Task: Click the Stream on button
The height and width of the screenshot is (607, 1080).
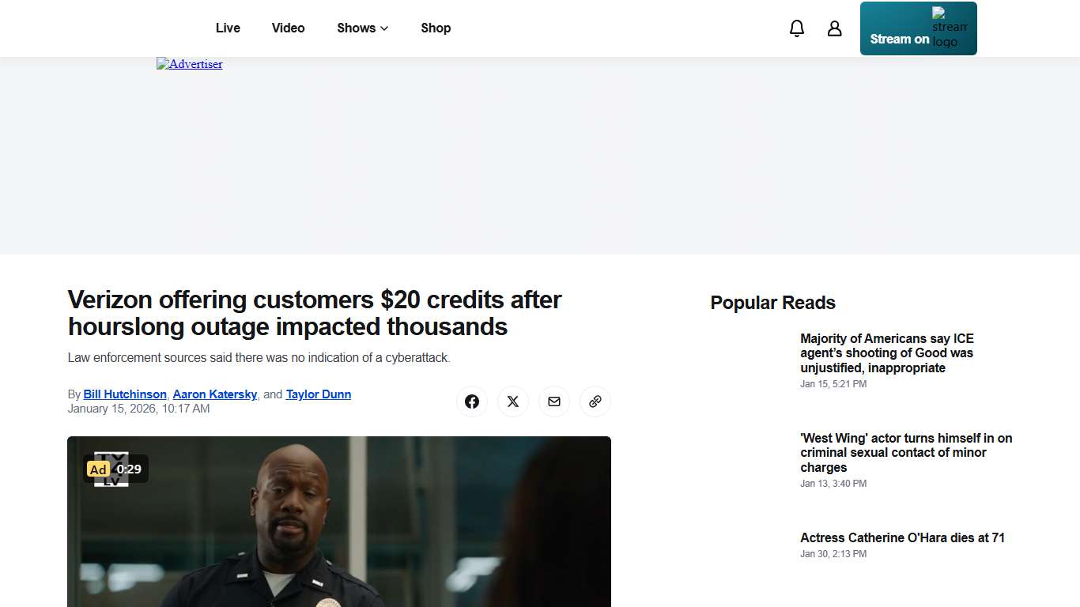Action: pos(898,38)
